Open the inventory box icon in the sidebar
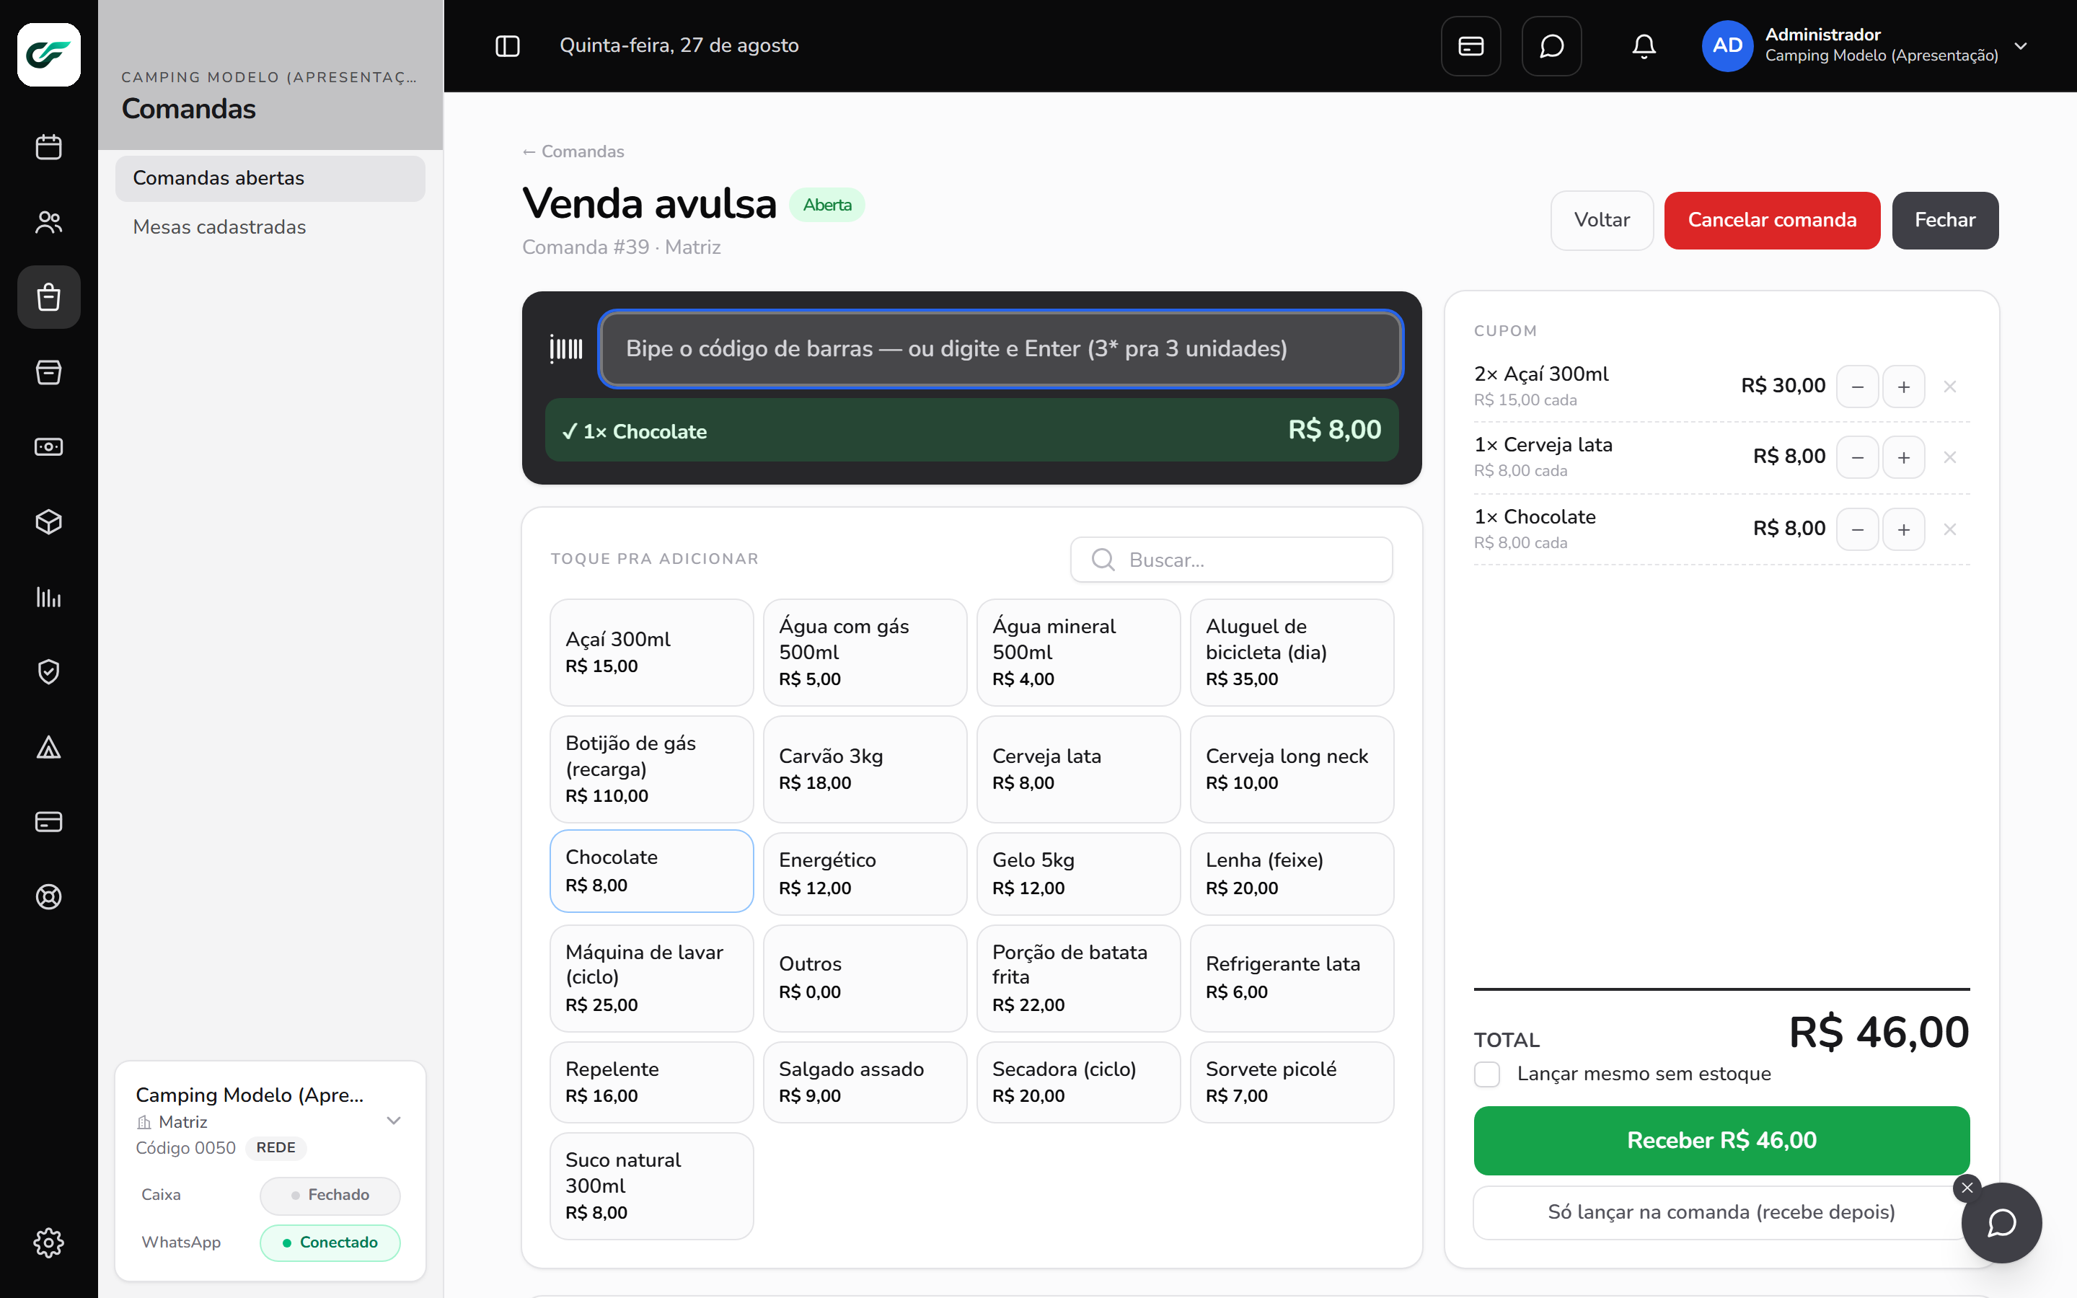This screenshot has width=2077, height=1298. tap(49, 522)
